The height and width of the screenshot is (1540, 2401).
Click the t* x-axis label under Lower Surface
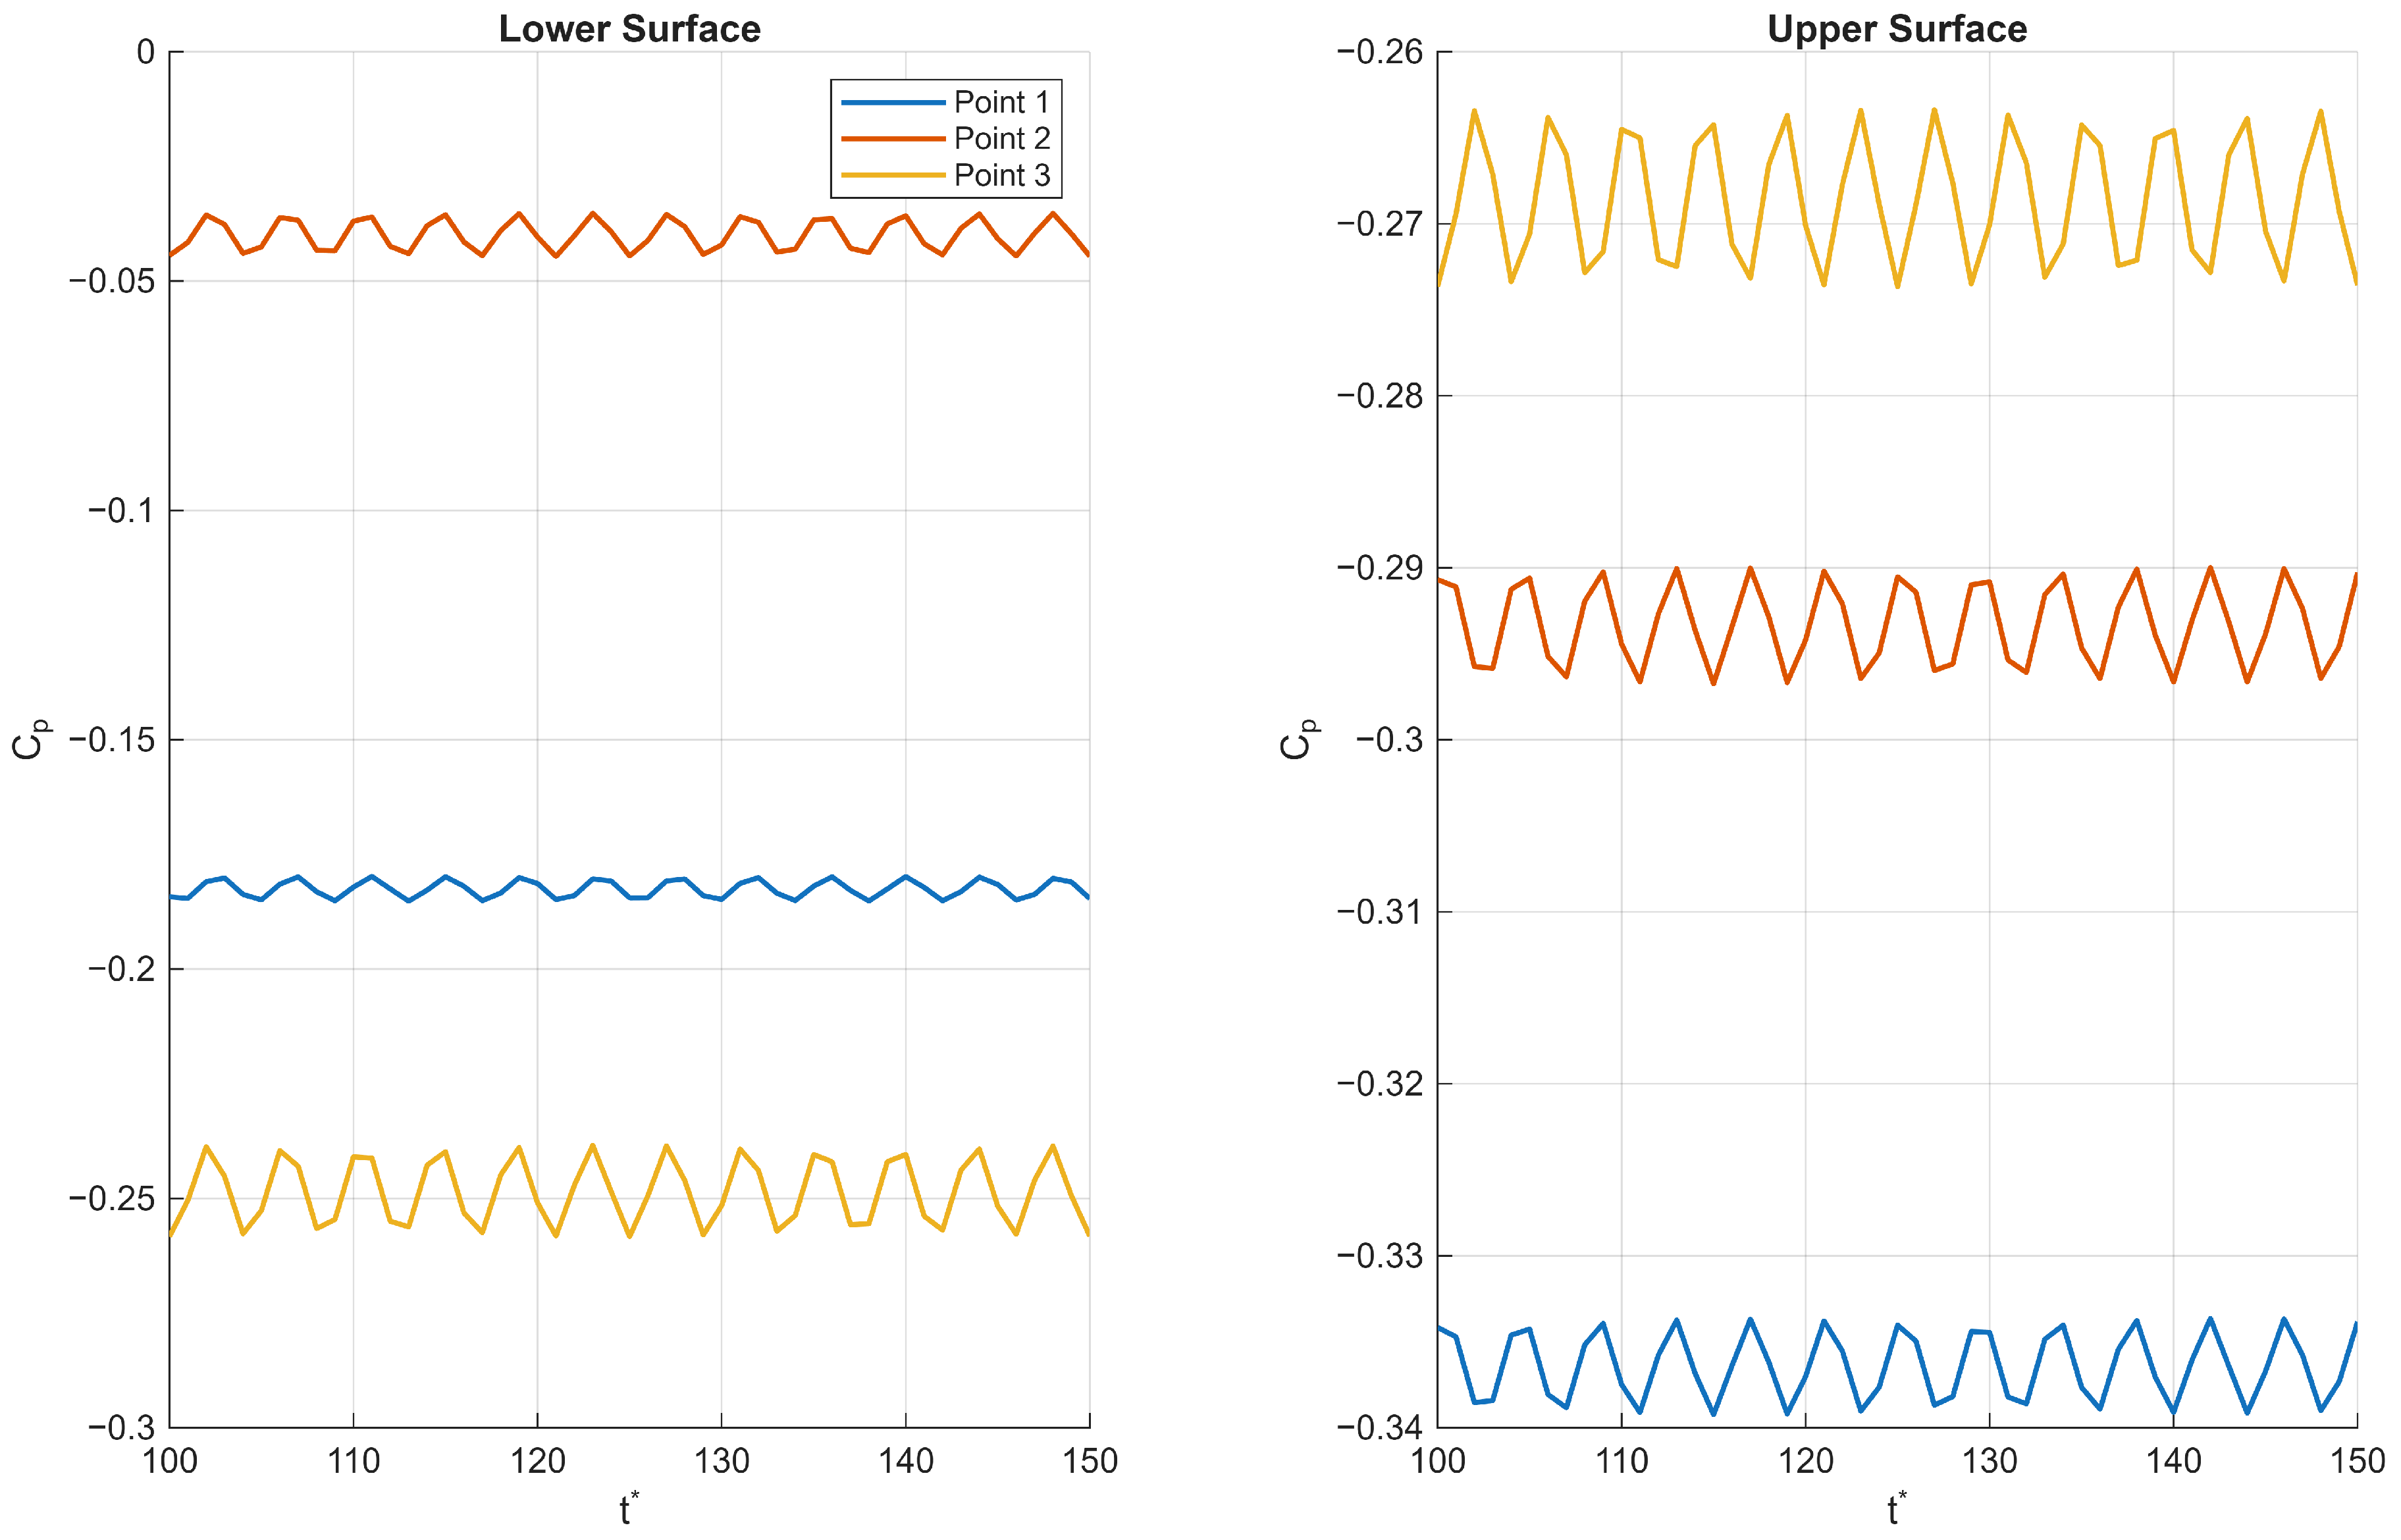(x=628, y=1508)
